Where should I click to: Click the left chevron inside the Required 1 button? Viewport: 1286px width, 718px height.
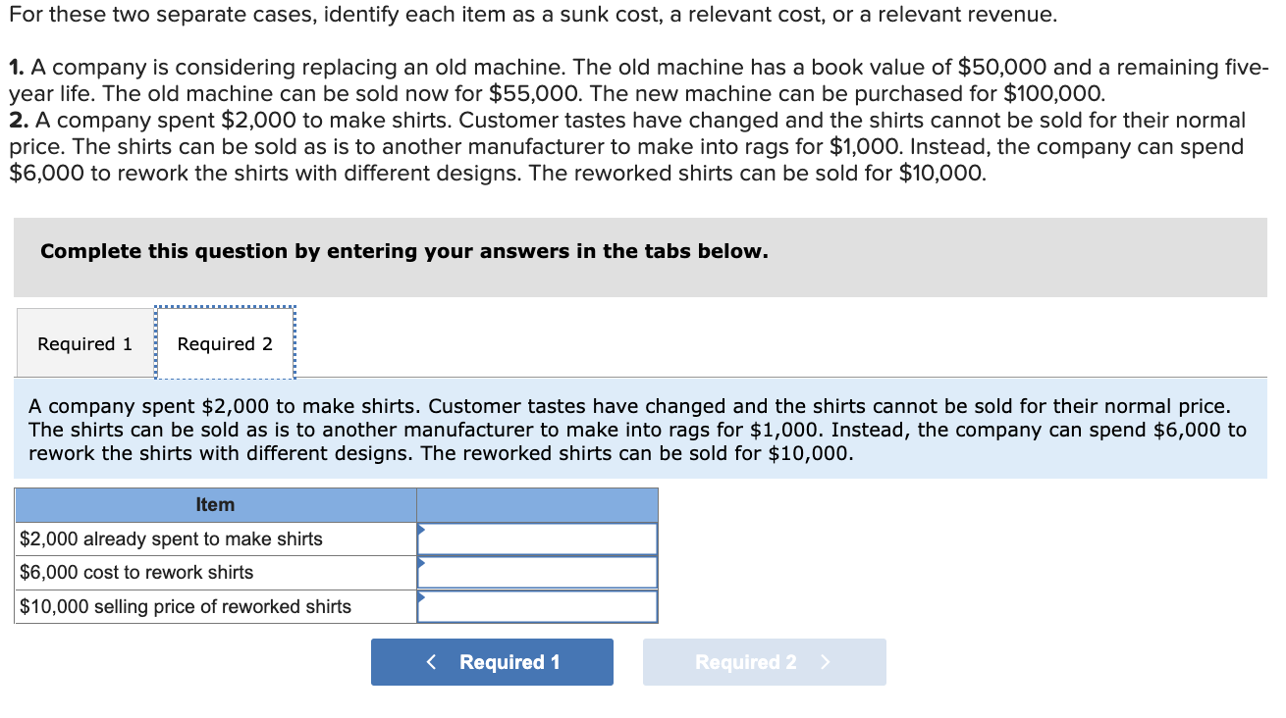pos(430,661)
